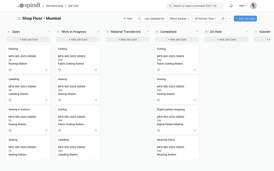The width and height of the screenshot is (274, 171).
Task: Open the Job Card breadcrumb link
Action: click(73, 6)
